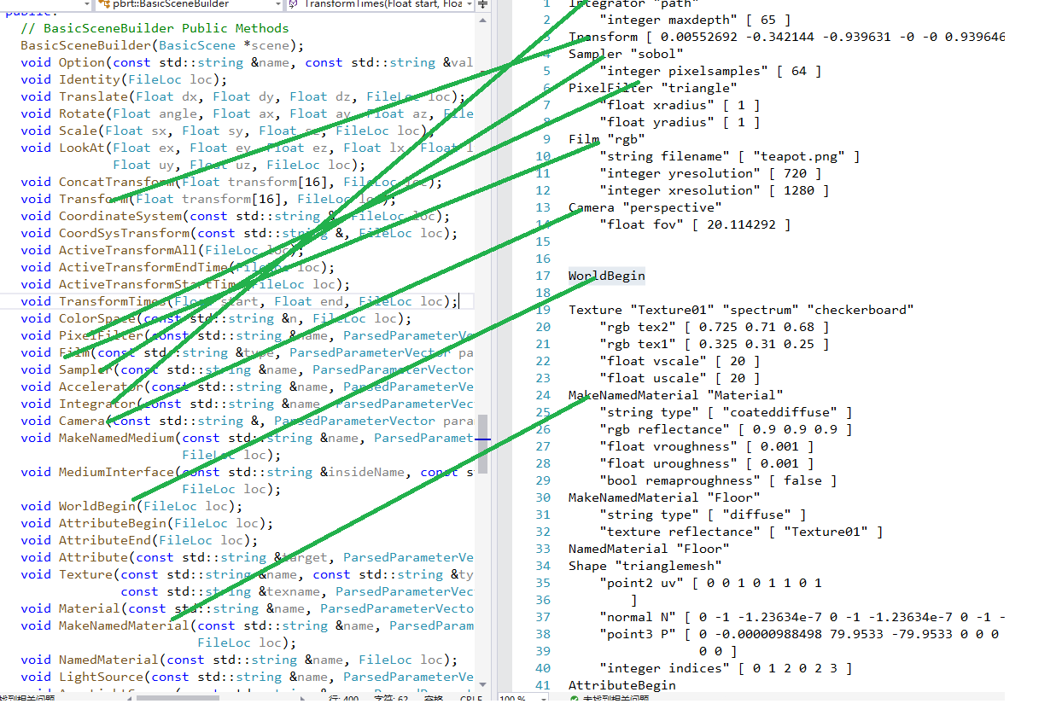The width and height of the screenshot is (1062, 727).
Task: Click line number 17 in the right pane
Action: pos(543,276)
